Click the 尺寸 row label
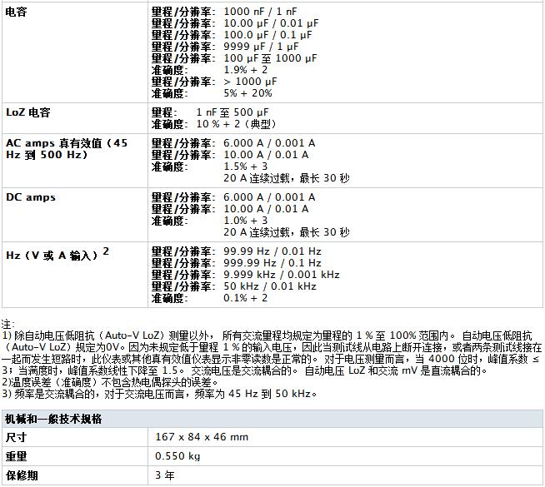545x487 pixels. [16, 437]
